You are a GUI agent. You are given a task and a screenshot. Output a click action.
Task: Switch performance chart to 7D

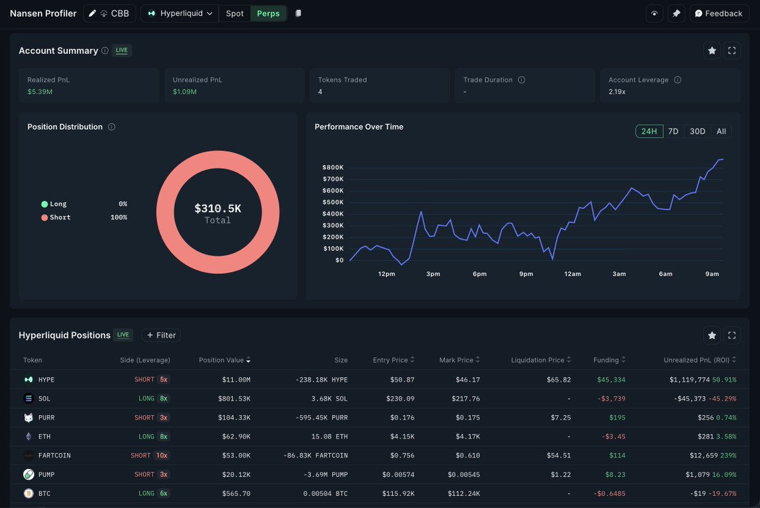click(x=673, y=132)
